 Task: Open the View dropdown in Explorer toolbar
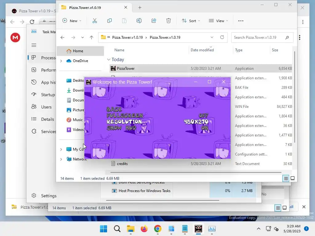coord(218,21)
